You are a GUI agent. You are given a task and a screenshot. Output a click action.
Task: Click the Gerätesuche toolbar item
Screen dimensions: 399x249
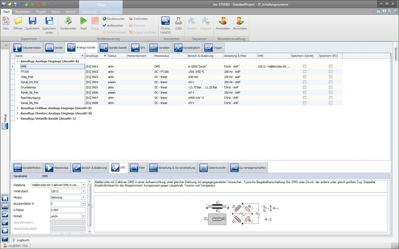113,19
